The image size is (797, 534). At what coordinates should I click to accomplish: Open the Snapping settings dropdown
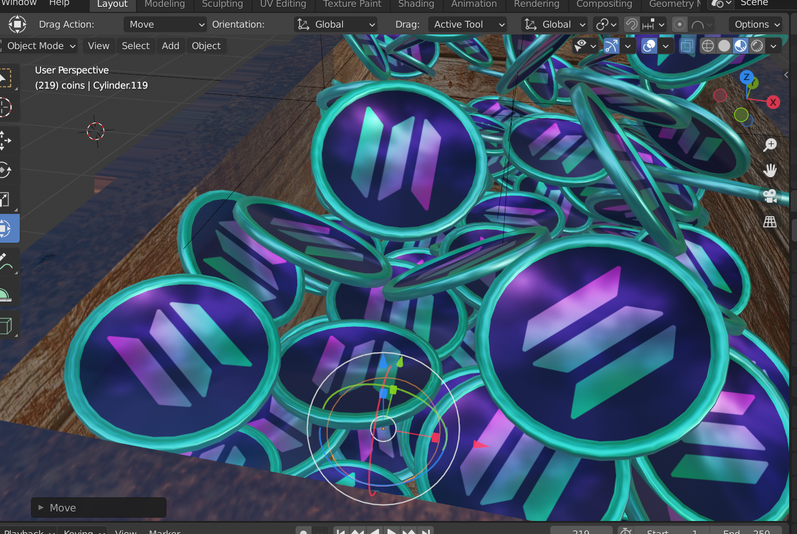654,24
